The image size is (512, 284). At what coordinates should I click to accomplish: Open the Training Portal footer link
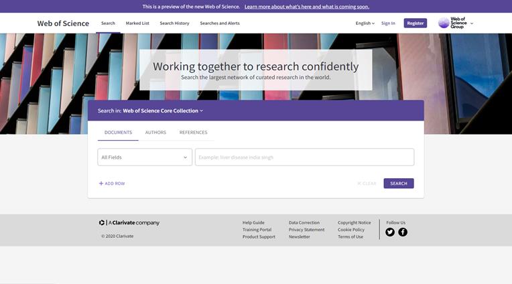[257, 230]
